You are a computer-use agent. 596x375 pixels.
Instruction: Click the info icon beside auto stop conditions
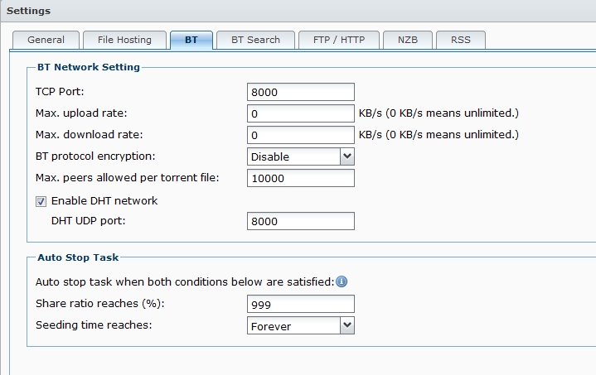[x=341, y=282]
